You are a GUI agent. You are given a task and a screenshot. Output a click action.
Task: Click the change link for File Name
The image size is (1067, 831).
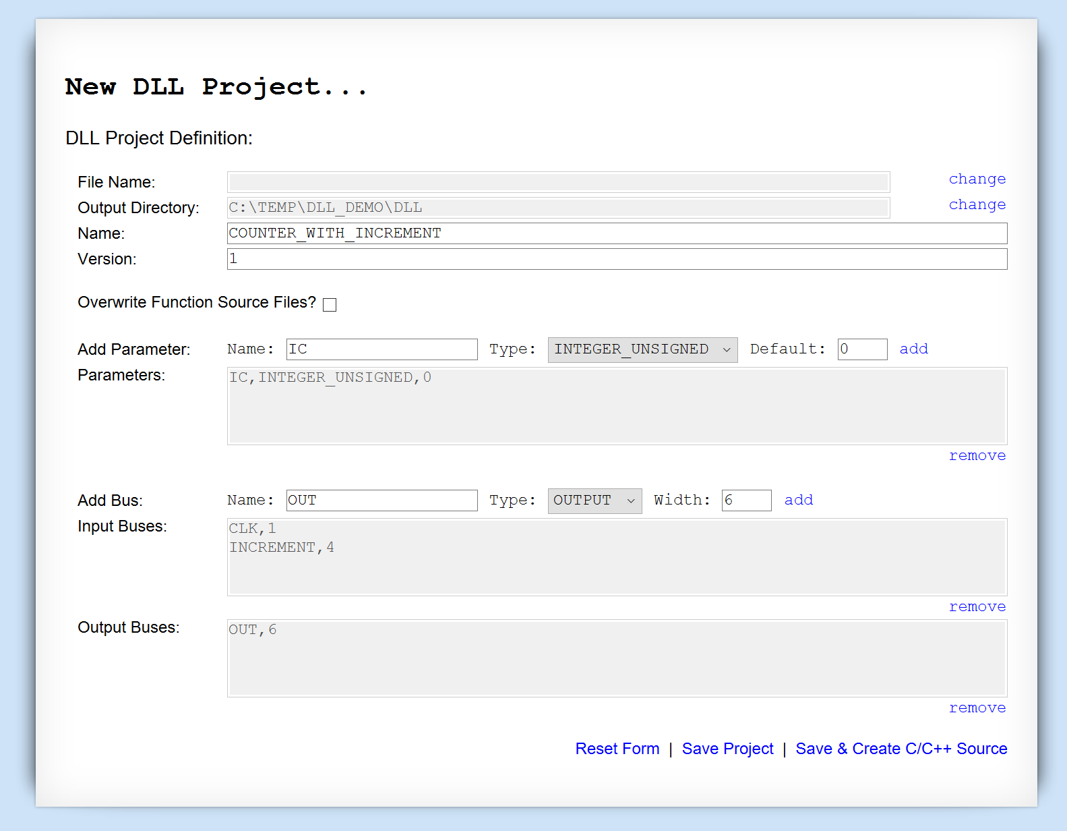point(977,179)
